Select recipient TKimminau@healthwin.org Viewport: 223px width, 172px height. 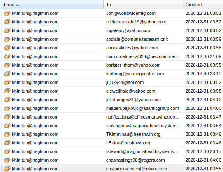[x=133, y=134]
